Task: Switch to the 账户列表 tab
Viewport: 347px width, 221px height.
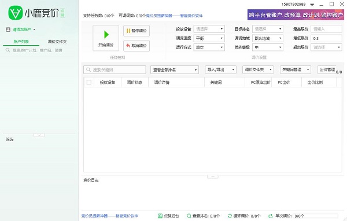Action: coord(21,42)
